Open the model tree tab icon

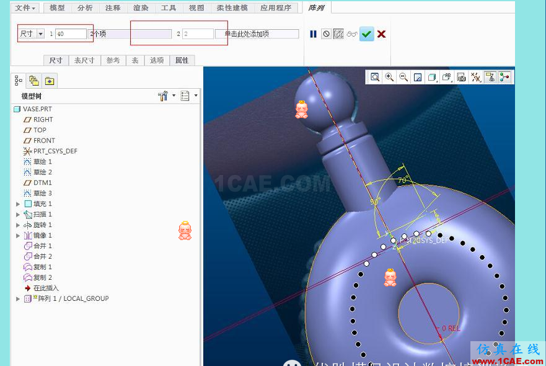(x=19, y=81)
